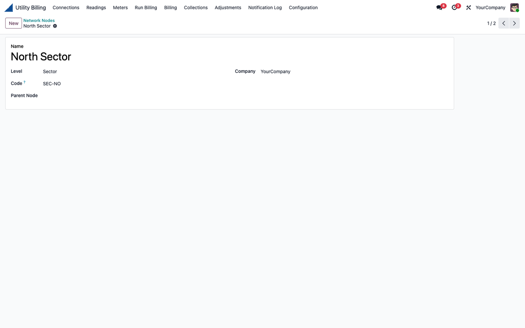Open the messages chat icon with badge
Image resolution: width=525 pixels, height=328 pixels.
pos(440,7)
